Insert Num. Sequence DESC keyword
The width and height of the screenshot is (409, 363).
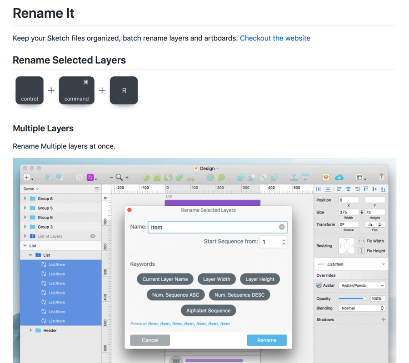[239, 295]
